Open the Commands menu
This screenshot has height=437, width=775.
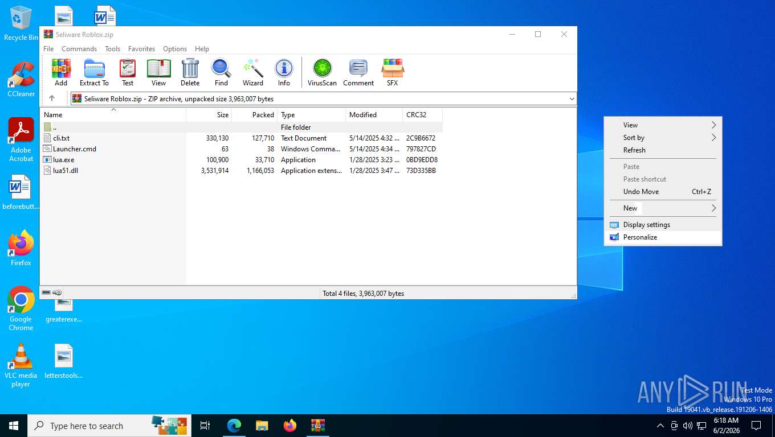(79, 49)
